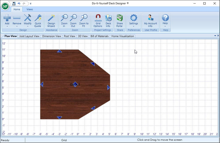Screen dimensions: 220x143
Task: Click the save icon in title bar
Action: coord(14,3)
